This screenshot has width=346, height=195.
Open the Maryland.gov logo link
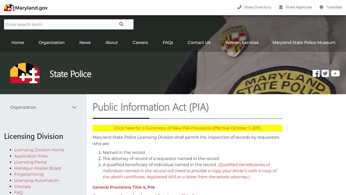[26, 8]
